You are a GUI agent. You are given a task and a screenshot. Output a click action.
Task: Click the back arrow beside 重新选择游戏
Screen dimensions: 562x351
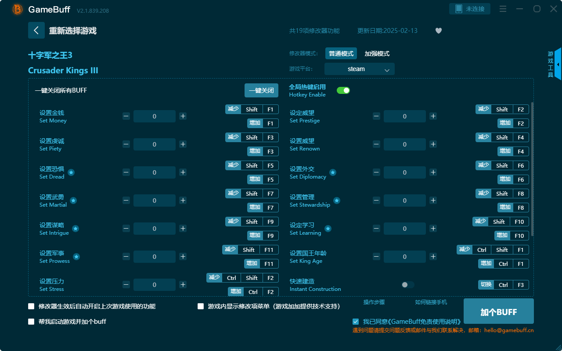[36, 30]
